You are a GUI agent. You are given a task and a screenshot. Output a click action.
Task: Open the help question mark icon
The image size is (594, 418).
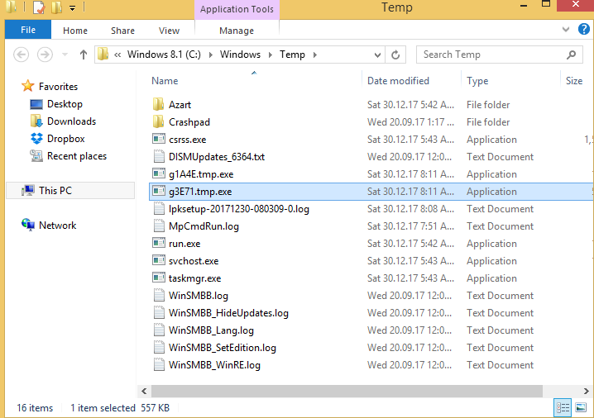(586, 31)
